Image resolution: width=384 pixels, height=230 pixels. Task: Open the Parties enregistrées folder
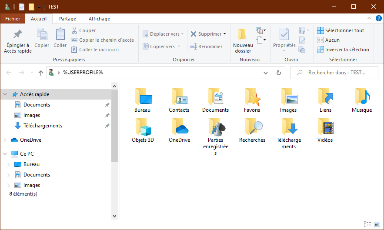pos(215,128)
